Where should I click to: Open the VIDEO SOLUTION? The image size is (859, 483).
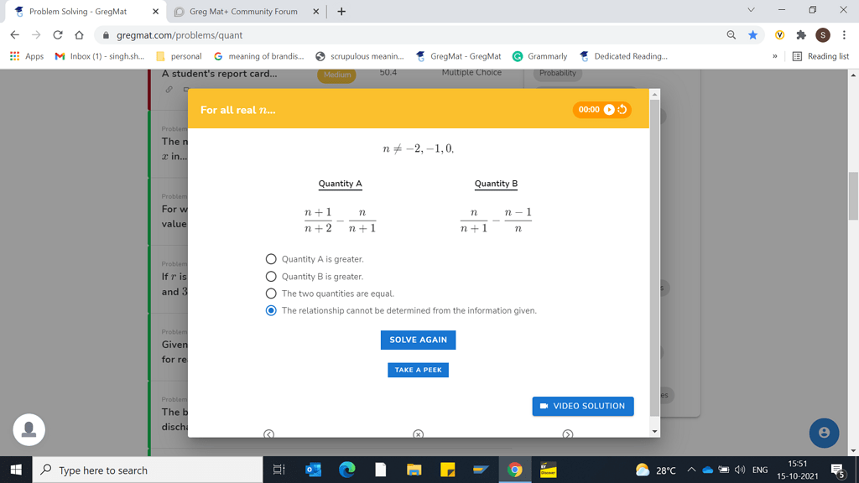pyautogui.click(x=583, y=407)
